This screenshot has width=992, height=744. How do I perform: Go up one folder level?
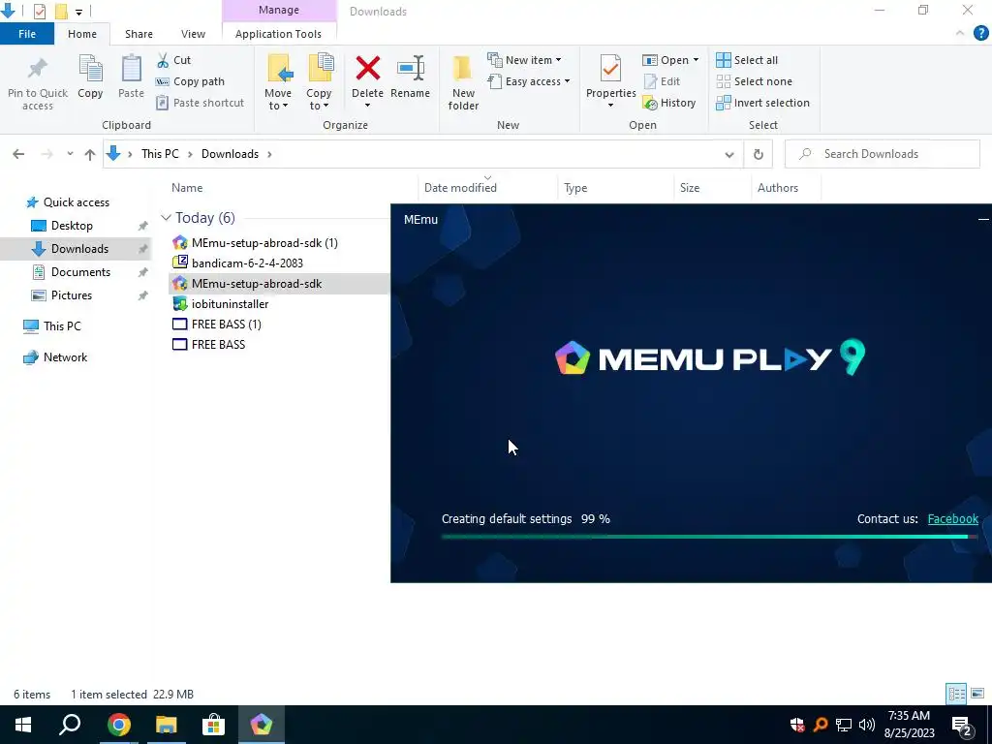90,154
